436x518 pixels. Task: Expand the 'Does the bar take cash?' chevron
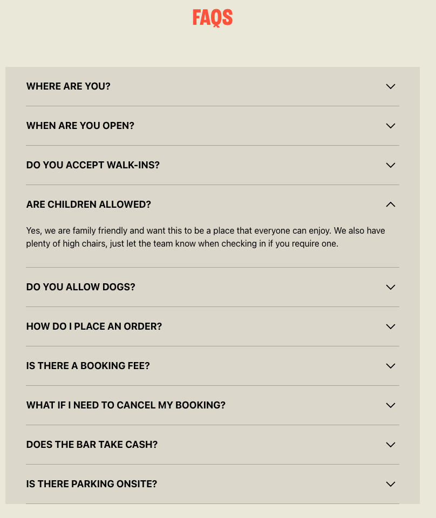tap(391, 445)
